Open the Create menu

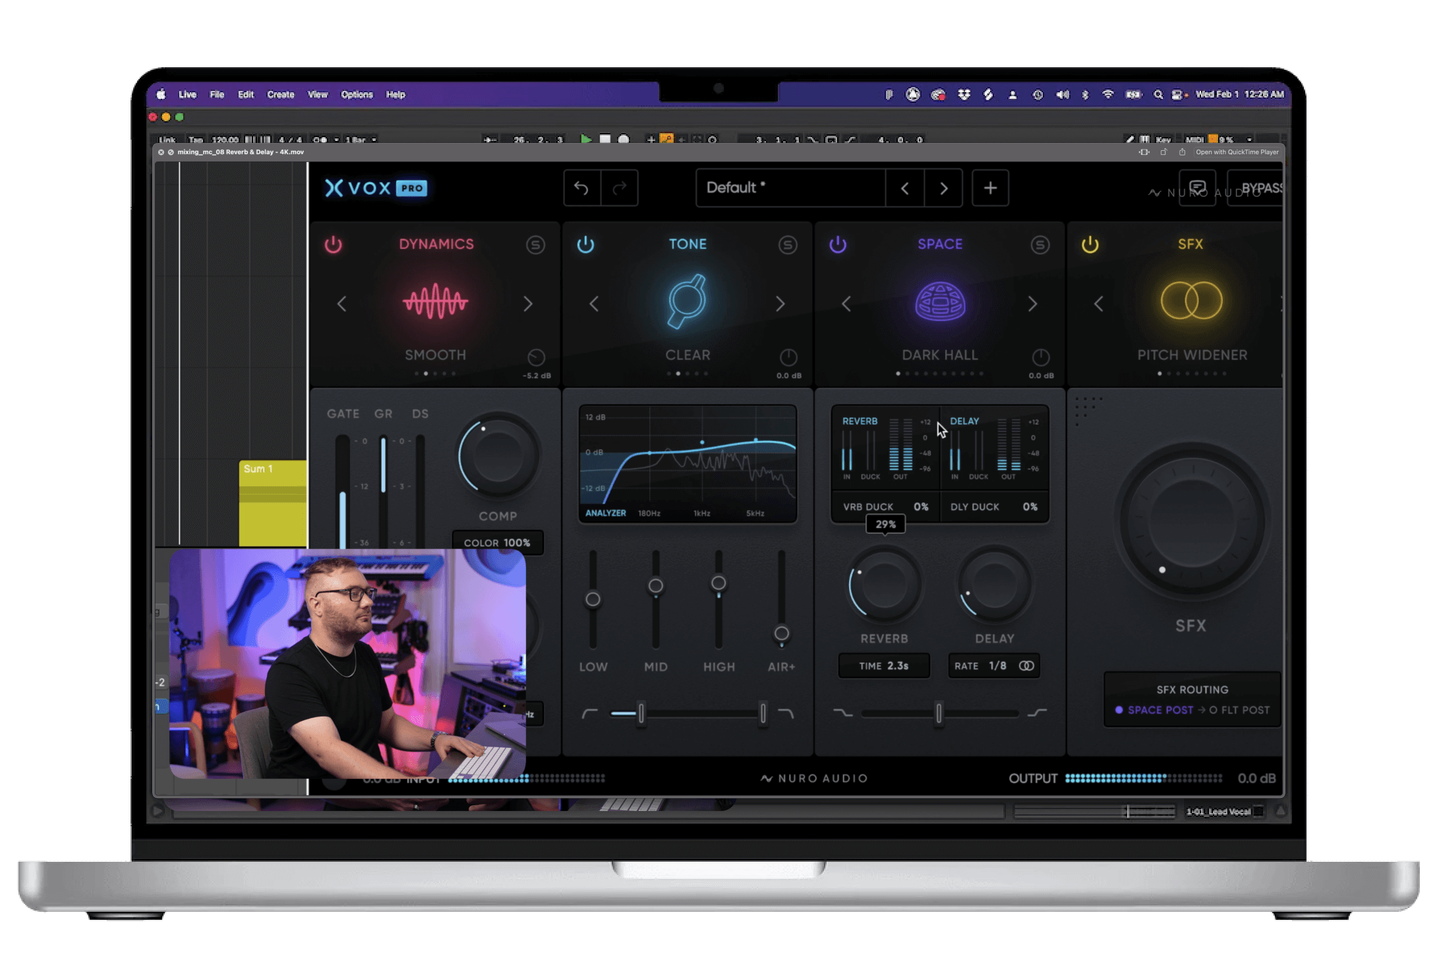pos(280,95)
